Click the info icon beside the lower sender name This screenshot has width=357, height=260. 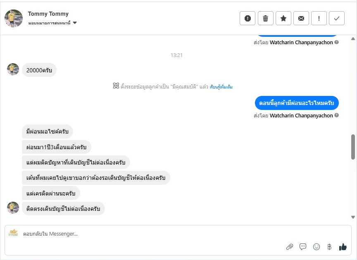pos(337,116)
